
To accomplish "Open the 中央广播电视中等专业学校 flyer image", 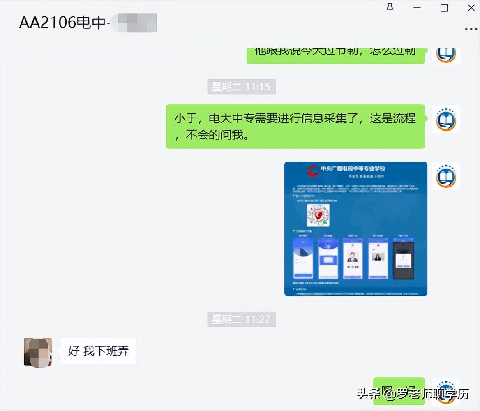I will coord(355,229).
